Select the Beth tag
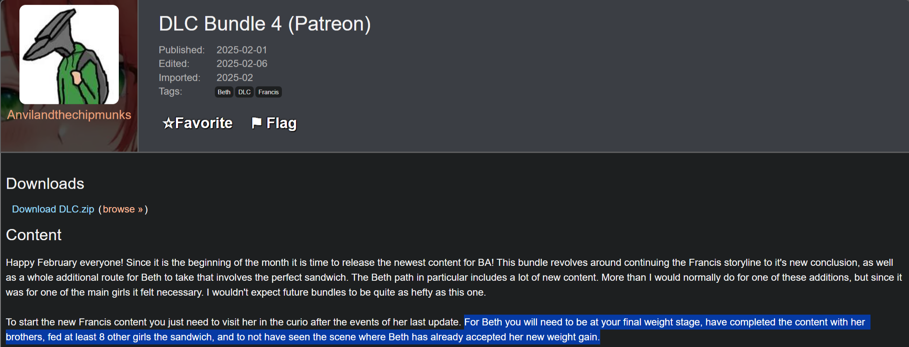The width and height of the screenshot is (909, 347). 224,92
